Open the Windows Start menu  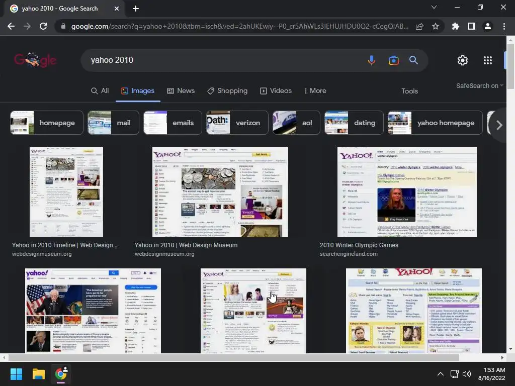16,374
